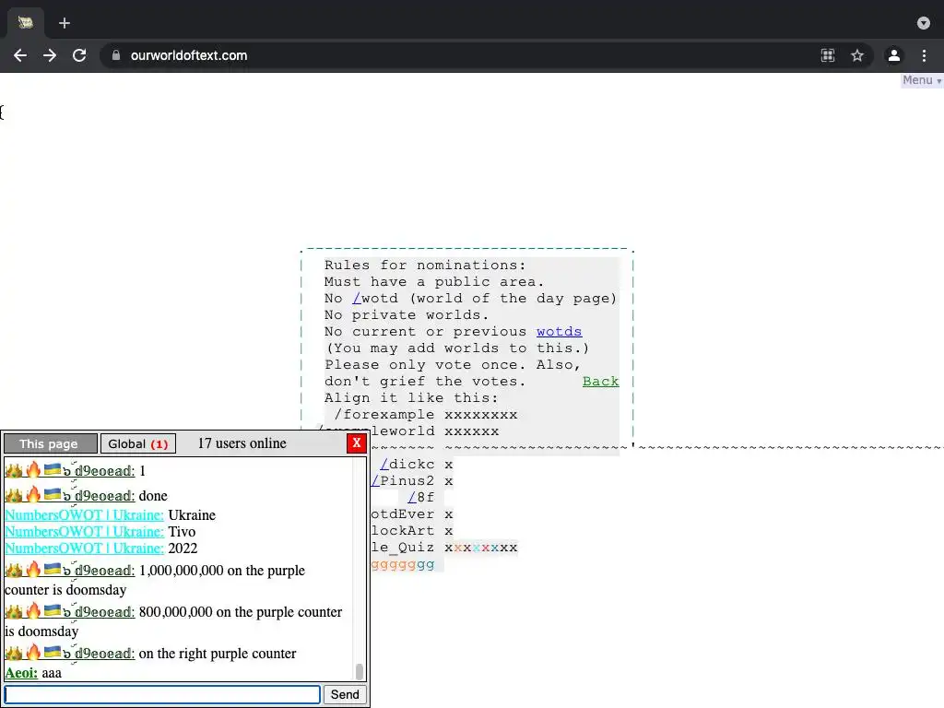This screenshot has width=944, height=708.
Task: Click the Aeoi username in chat
Action: pyautogui.click(x=21, y=672)
